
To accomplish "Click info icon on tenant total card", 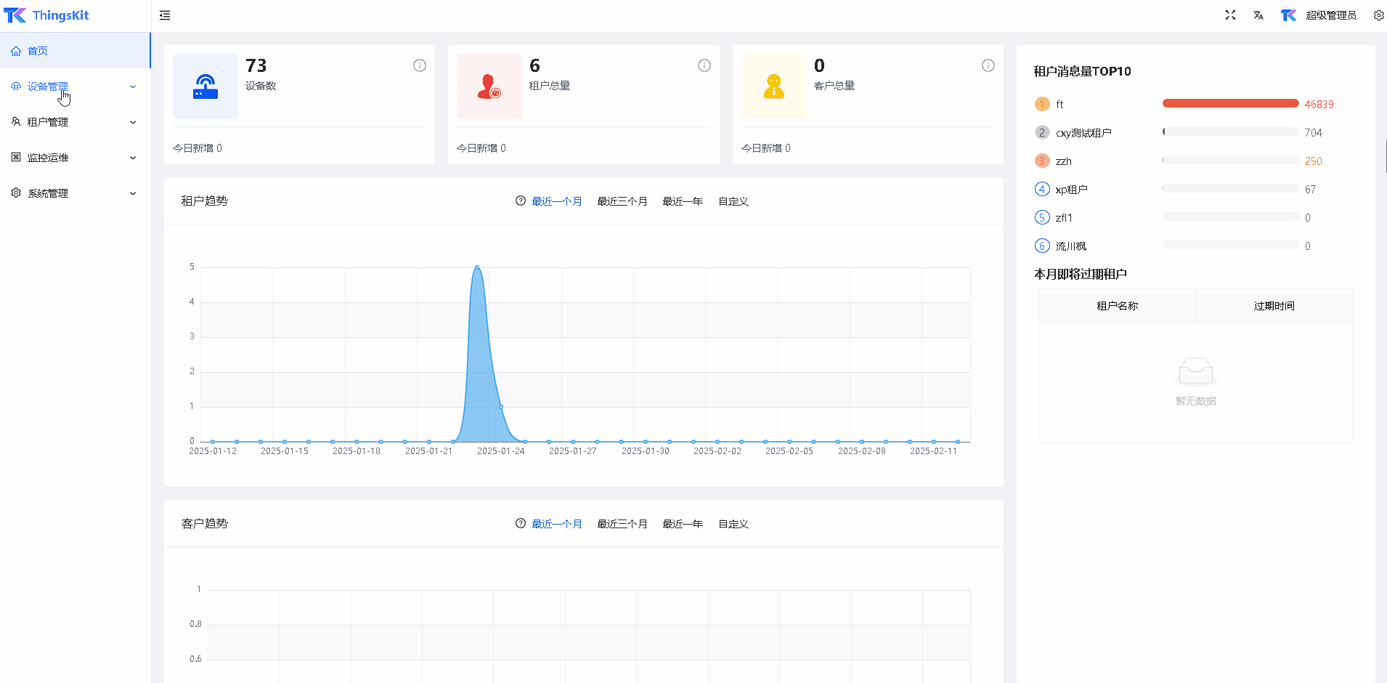I will 704,65.
